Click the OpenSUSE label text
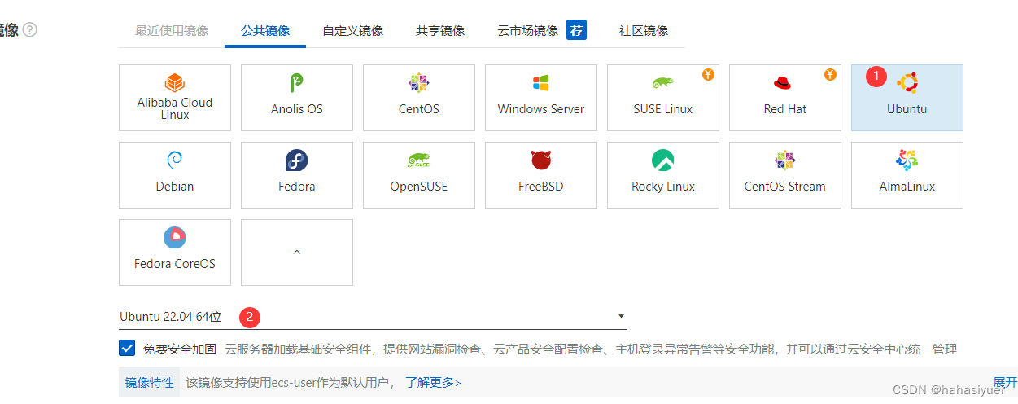The image size is (1018, 404). 419,187
